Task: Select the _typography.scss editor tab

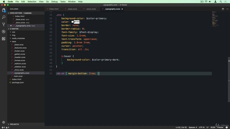Action: [x=112, y=9]
